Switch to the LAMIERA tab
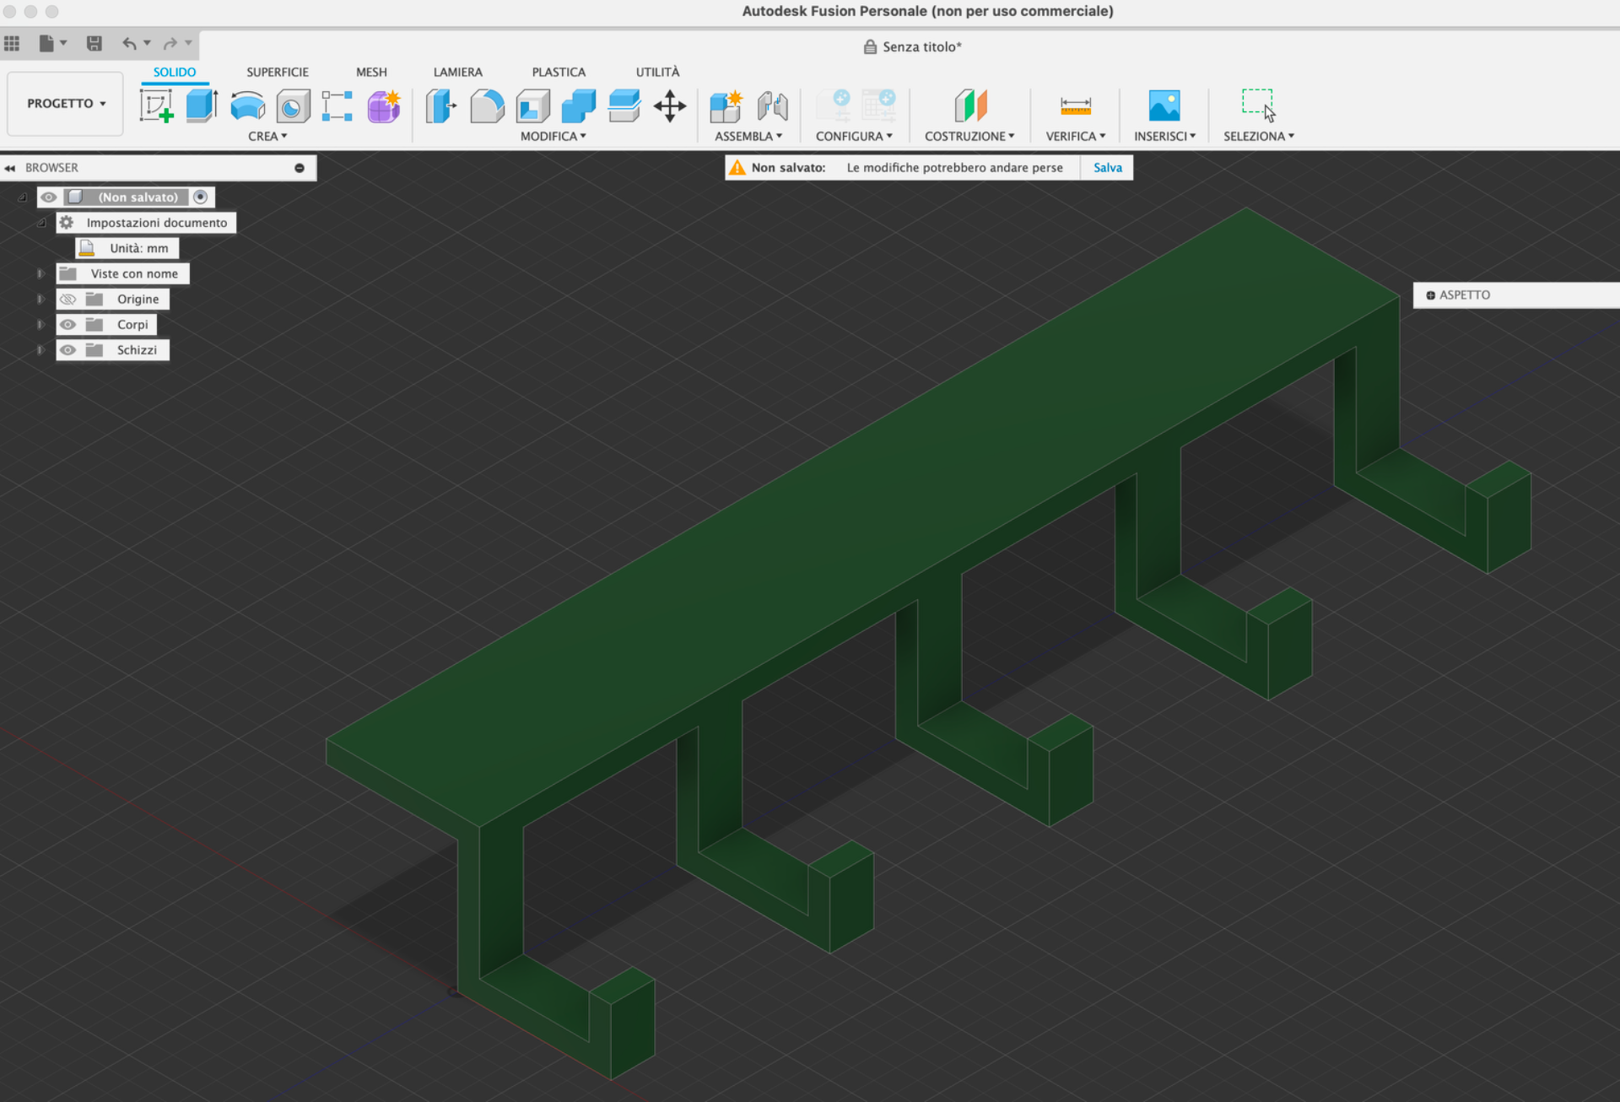Image resolution: width=1620 pixels, height=1102 pixels. pyautogui.click(x=458, y=73)
